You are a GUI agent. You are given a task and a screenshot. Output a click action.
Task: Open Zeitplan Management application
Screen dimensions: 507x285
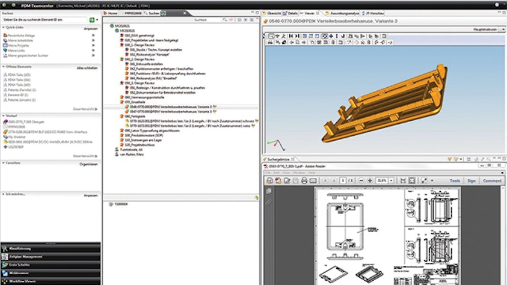(x=51, y=257)
